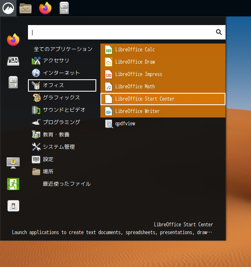Image resolution: width=251 pixels, height=267 pixels.
Task: Click the blue LibreOffice Writer icon
Action: 109,111
